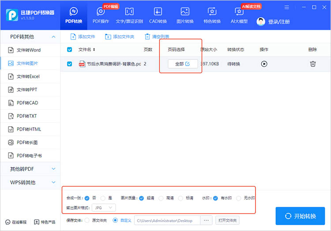331x231 pixels.
Task: Select 合成一张 是 radio option
Action: click(x=103, y=198)
